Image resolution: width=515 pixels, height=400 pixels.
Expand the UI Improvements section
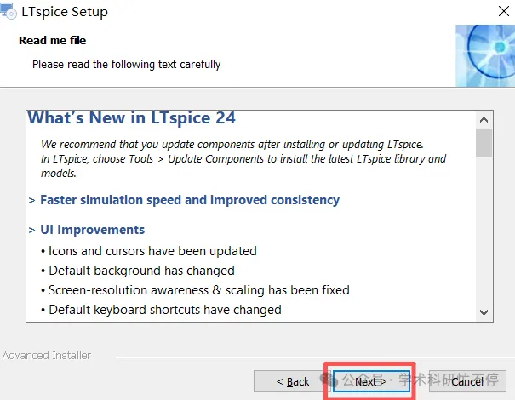point(31,230)
